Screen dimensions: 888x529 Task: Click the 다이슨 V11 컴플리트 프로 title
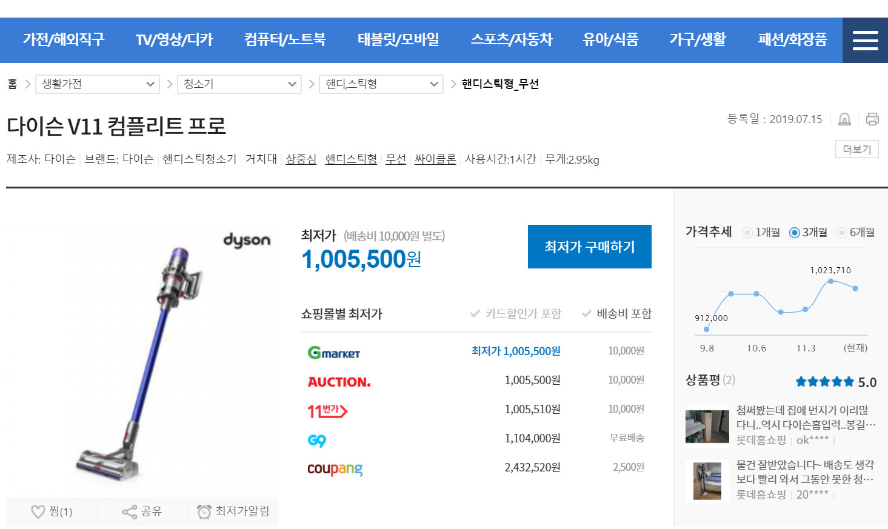116,126
